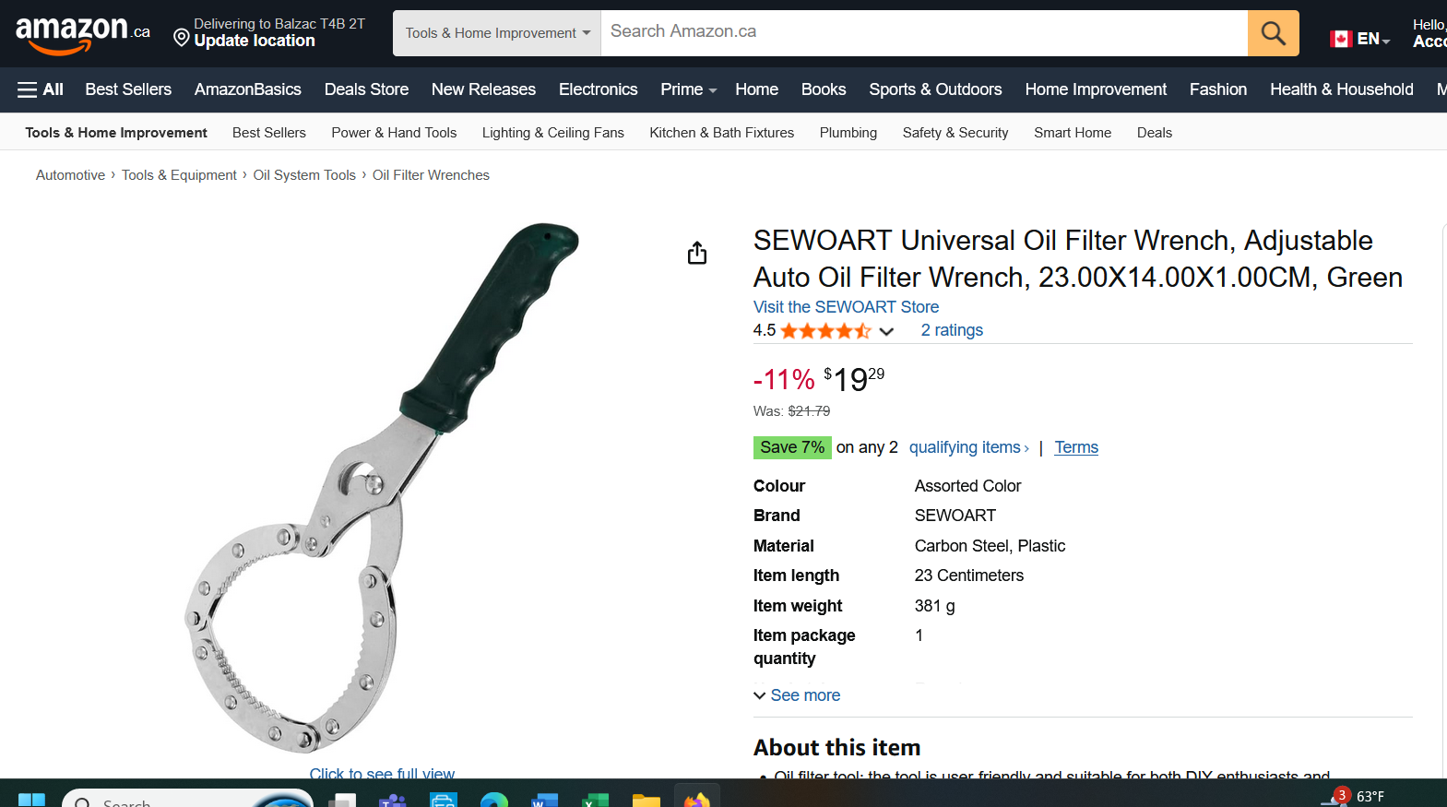Click the orange search magnifier button
1447x807 pixels.
[1273, 33]
